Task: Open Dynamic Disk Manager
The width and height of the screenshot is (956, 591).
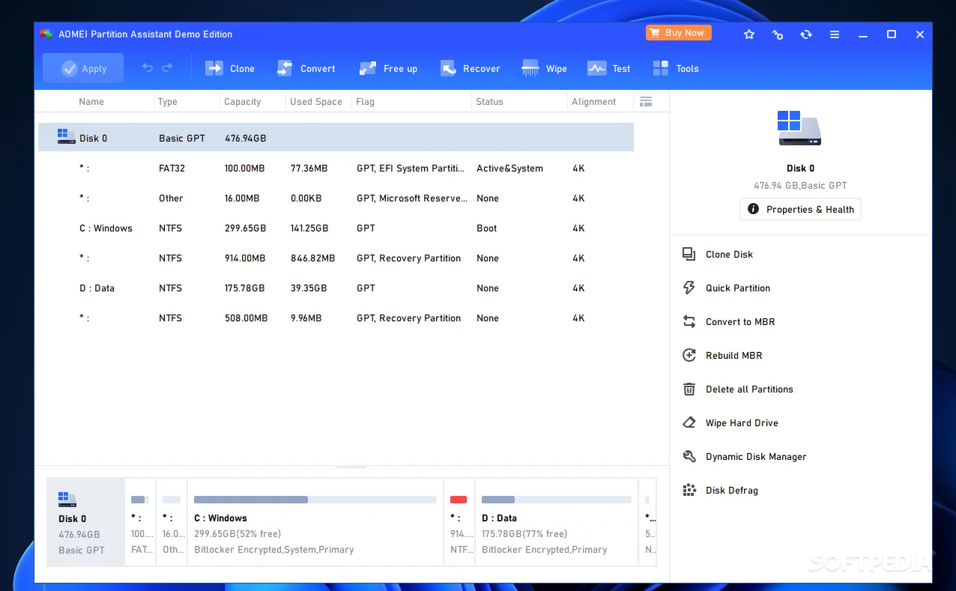Action: click(745, 457)
